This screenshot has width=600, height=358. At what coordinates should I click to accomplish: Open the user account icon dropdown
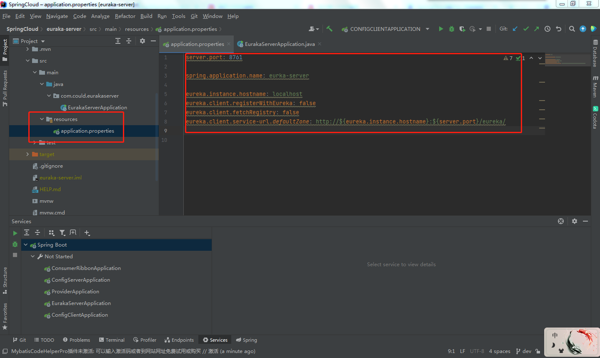coord(313,29)
